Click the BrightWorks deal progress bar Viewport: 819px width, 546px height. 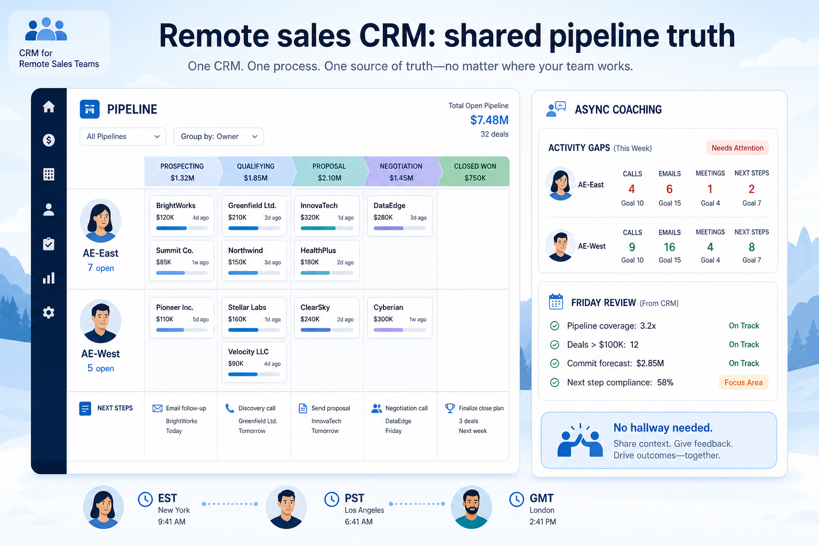pos(182,228)
